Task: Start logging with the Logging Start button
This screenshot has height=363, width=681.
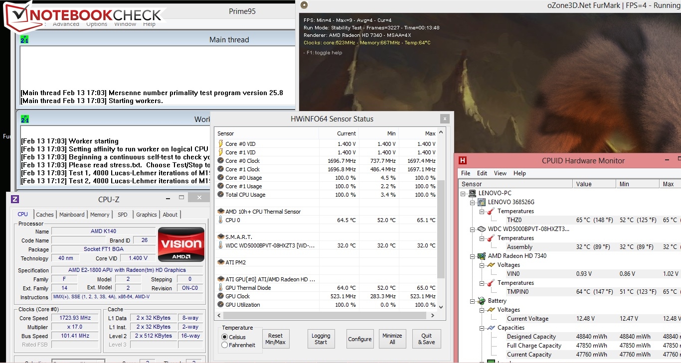Action: [x=321, y=339]
